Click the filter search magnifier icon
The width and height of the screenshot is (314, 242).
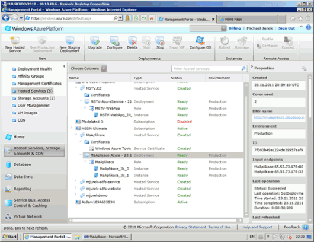(243, 69)
